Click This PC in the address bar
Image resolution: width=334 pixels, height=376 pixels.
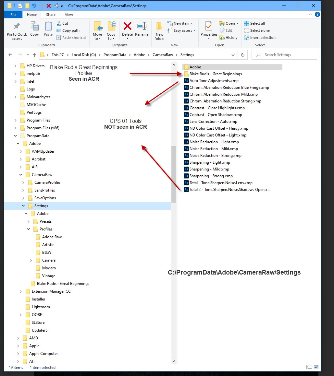tap(58, 55)
